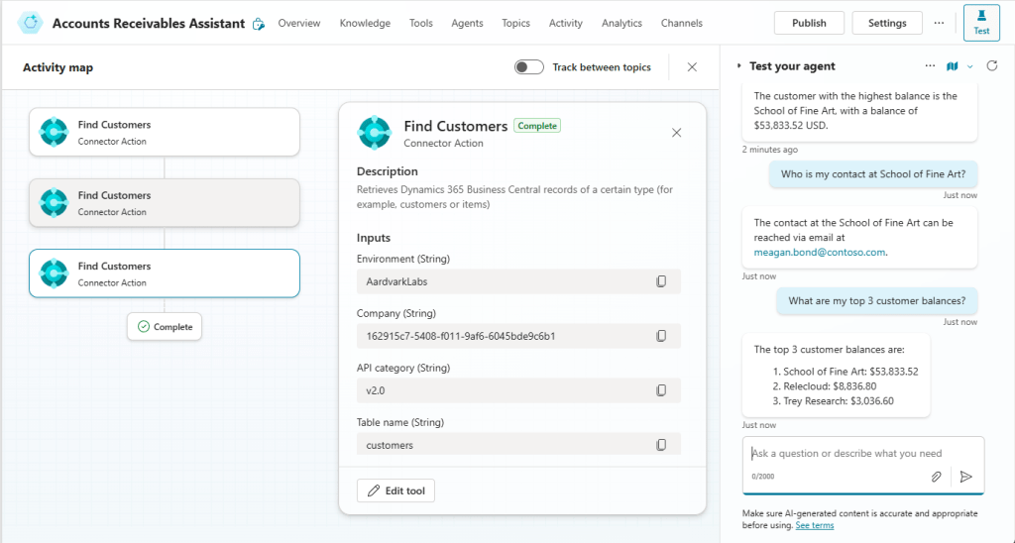
Task: Click the Publish button
Action: pos(809,23)
